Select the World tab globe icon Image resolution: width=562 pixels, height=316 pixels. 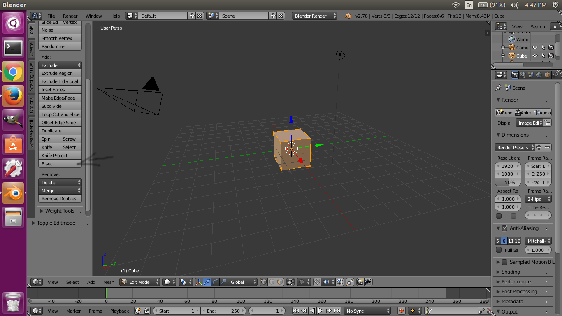point(539,75)
